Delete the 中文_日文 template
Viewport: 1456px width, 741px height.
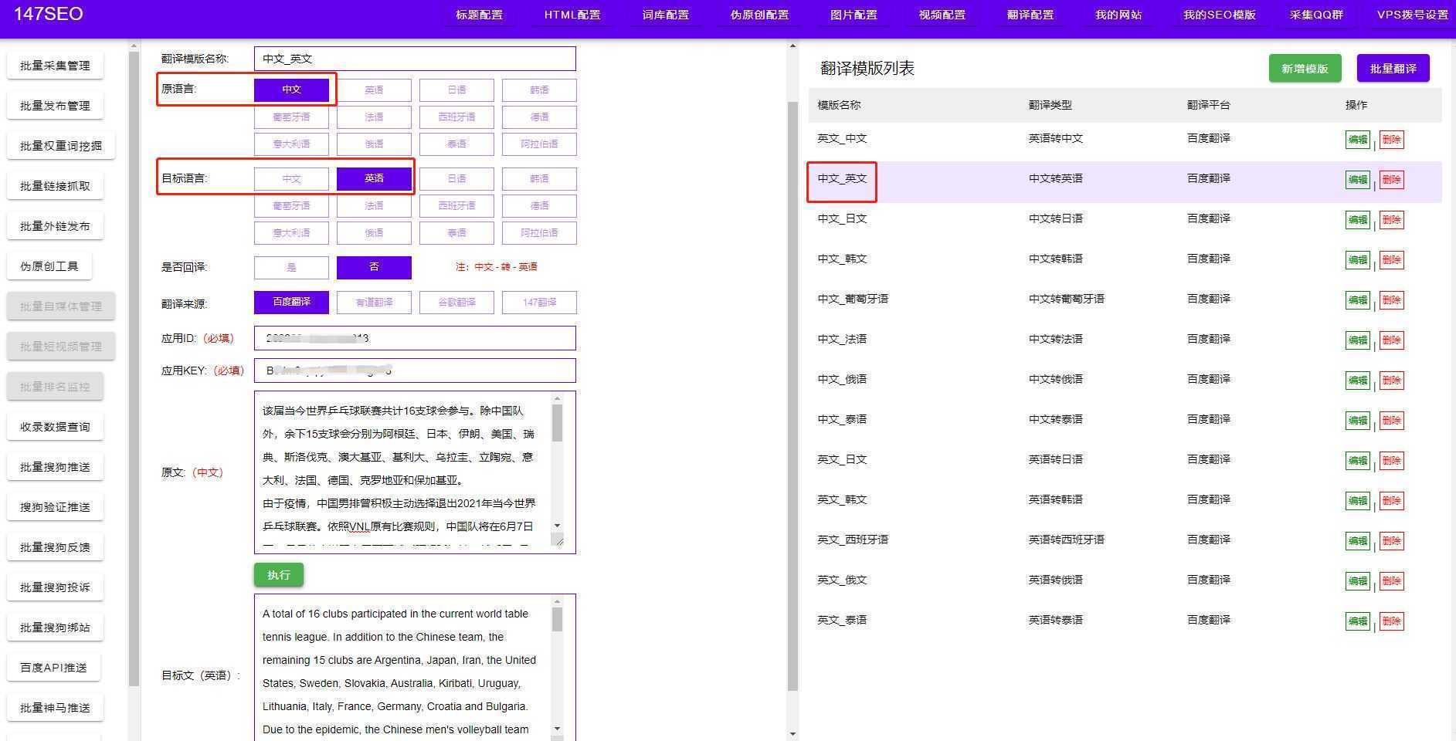(1391, 220)
